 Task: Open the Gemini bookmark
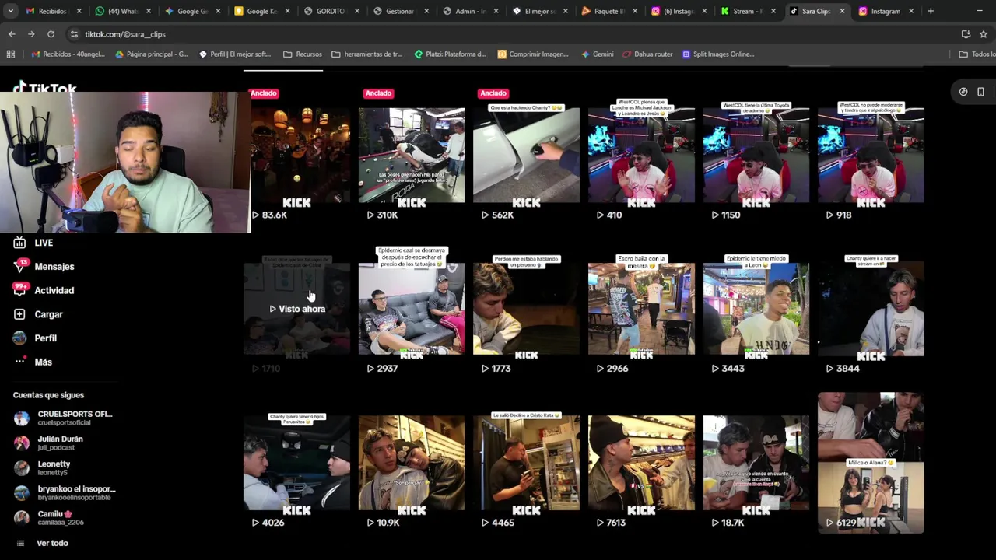point(597,54)
